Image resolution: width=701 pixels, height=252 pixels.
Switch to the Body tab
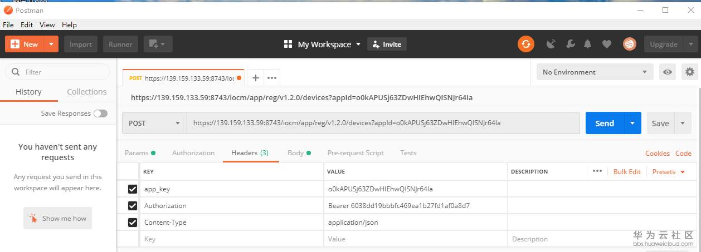299,153
